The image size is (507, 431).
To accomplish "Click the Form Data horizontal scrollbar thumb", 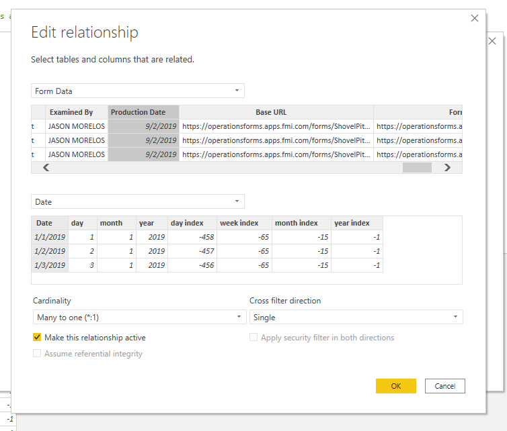I will point(417,167).
